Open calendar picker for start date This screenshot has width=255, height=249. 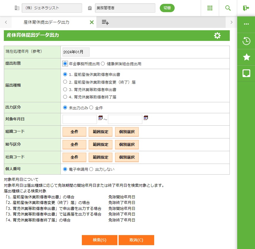pyautogui.click(x=100, y=118)
